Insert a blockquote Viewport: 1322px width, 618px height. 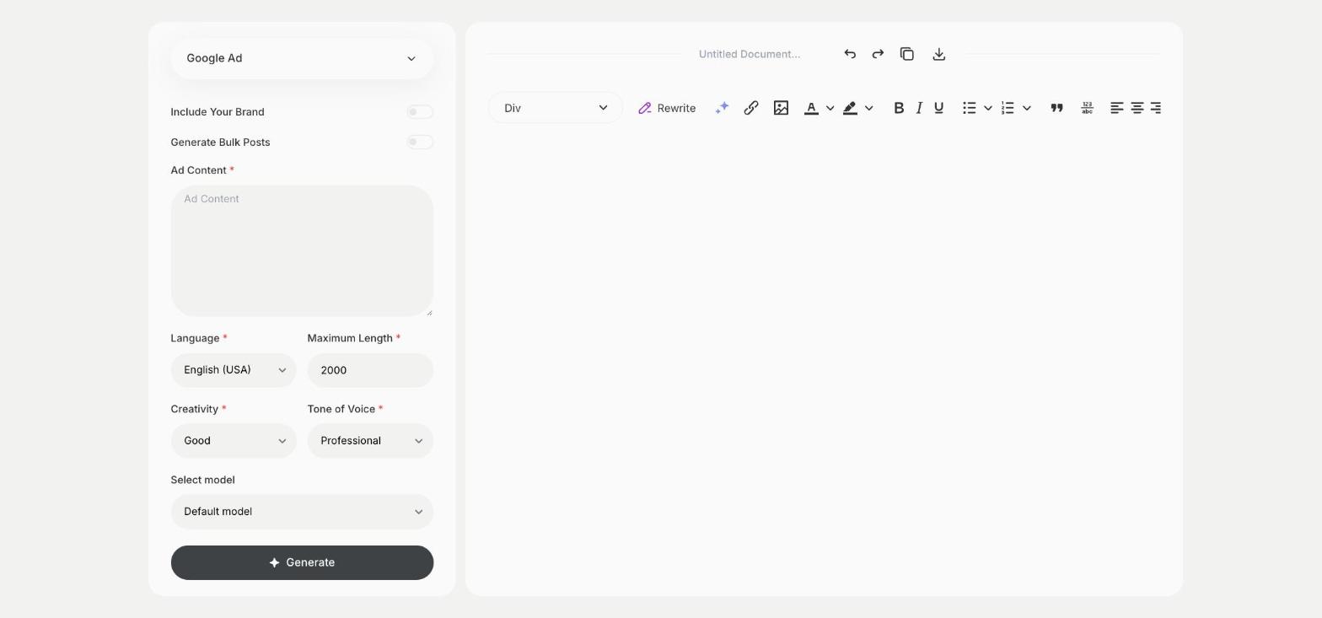(x=1056, y=108)
